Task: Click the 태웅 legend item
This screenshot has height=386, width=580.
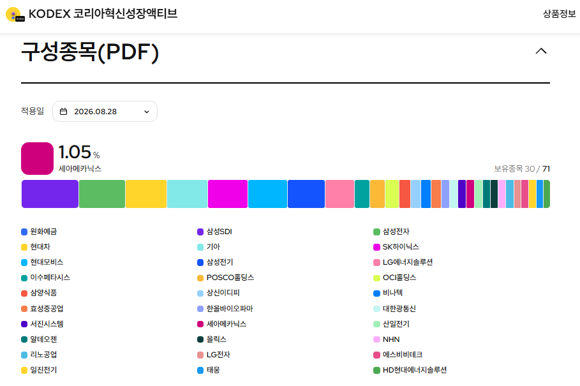Action: 209,370
